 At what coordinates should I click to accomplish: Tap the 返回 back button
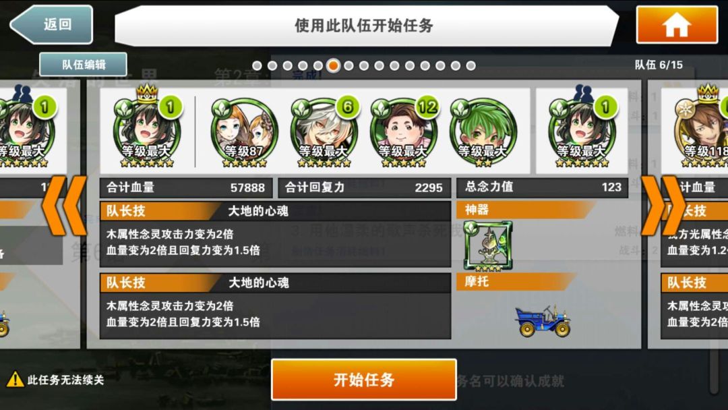point(51,24)
